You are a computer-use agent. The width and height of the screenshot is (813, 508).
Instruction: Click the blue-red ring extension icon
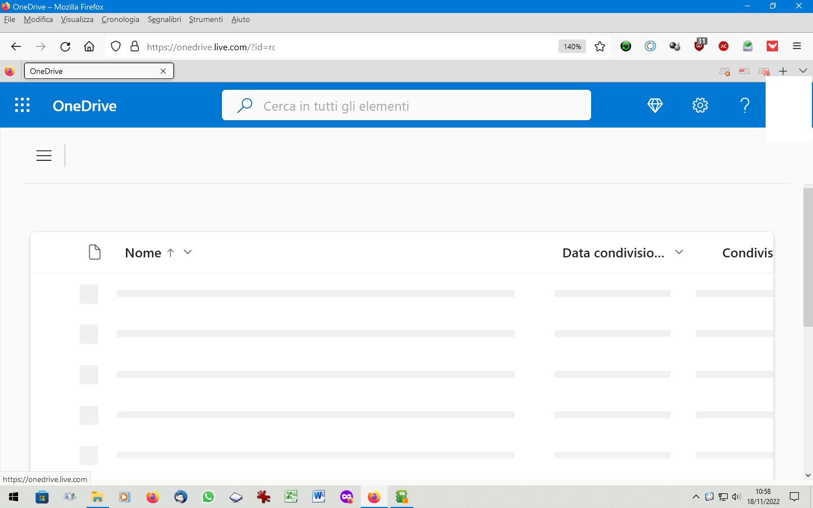pos(650,46)
